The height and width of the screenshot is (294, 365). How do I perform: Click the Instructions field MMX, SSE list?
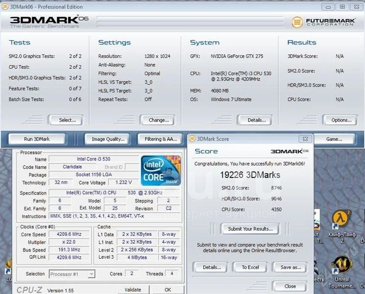coord(114,216)
